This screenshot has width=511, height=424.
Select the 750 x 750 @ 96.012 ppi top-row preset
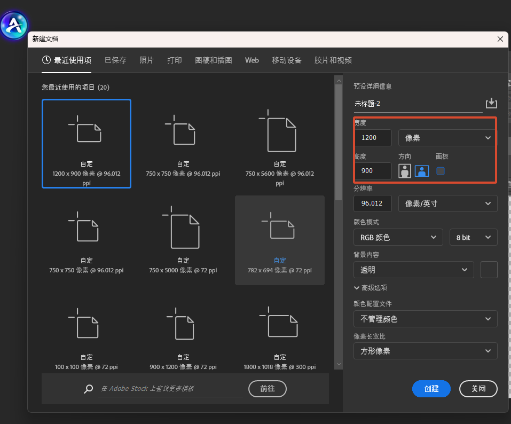(x=183, y=144)
